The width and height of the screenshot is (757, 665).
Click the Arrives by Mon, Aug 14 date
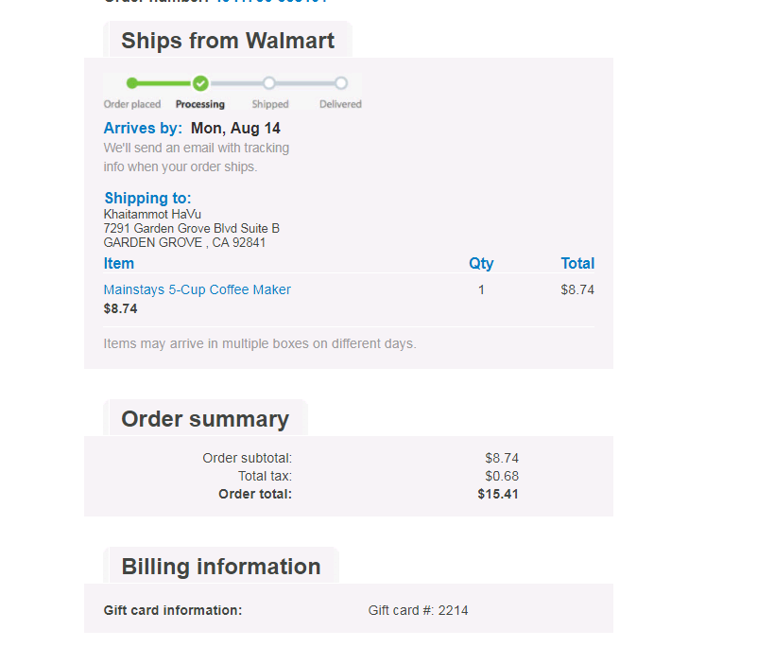point(235,128)
